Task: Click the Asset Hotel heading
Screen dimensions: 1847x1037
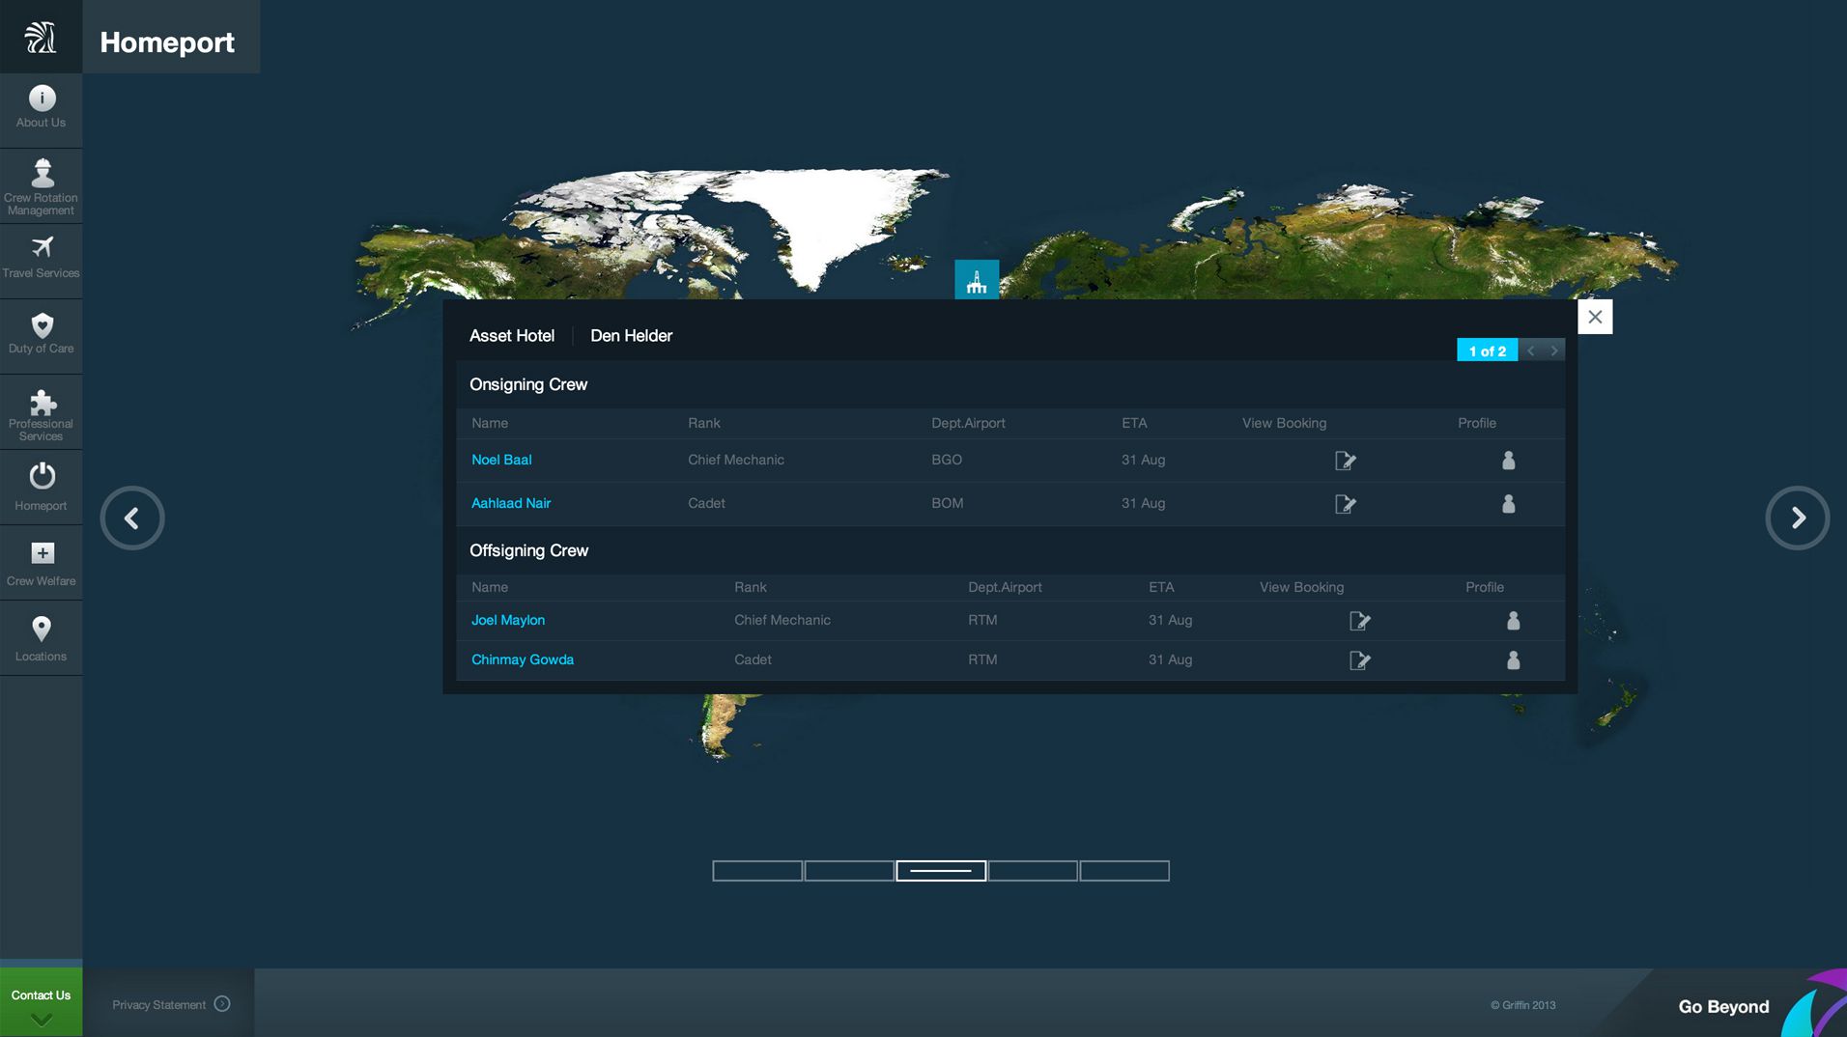Action: click(x=512, y=336)
